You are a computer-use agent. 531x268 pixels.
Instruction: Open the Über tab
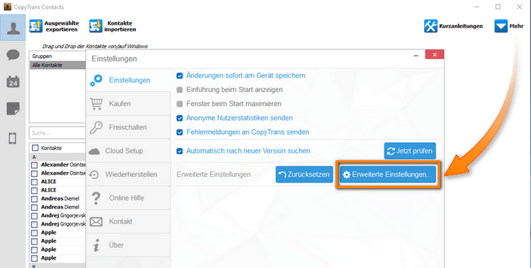[128, 245]
